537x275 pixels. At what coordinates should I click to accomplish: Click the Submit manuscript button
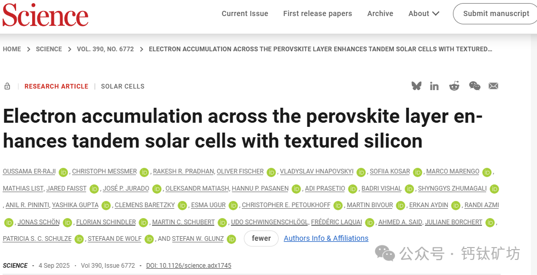(x=495, y=13)
